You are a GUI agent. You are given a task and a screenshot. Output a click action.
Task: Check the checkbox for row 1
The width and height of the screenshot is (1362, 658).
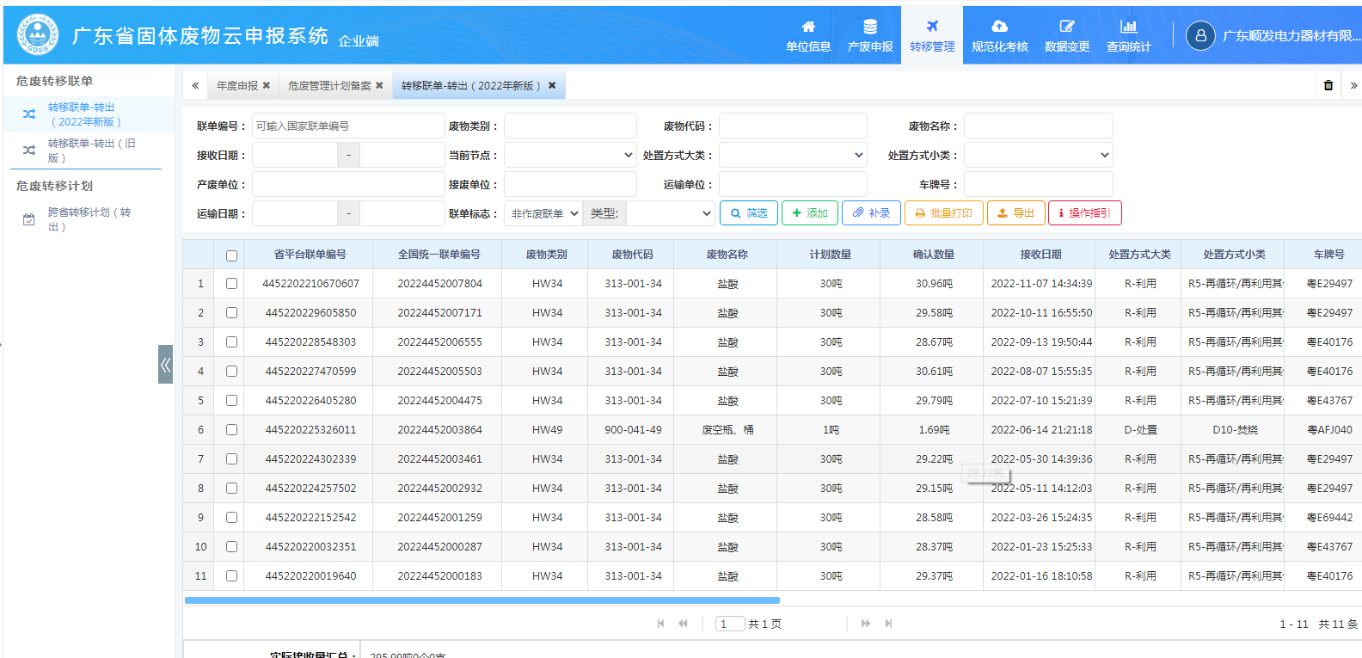coord(231,284)
